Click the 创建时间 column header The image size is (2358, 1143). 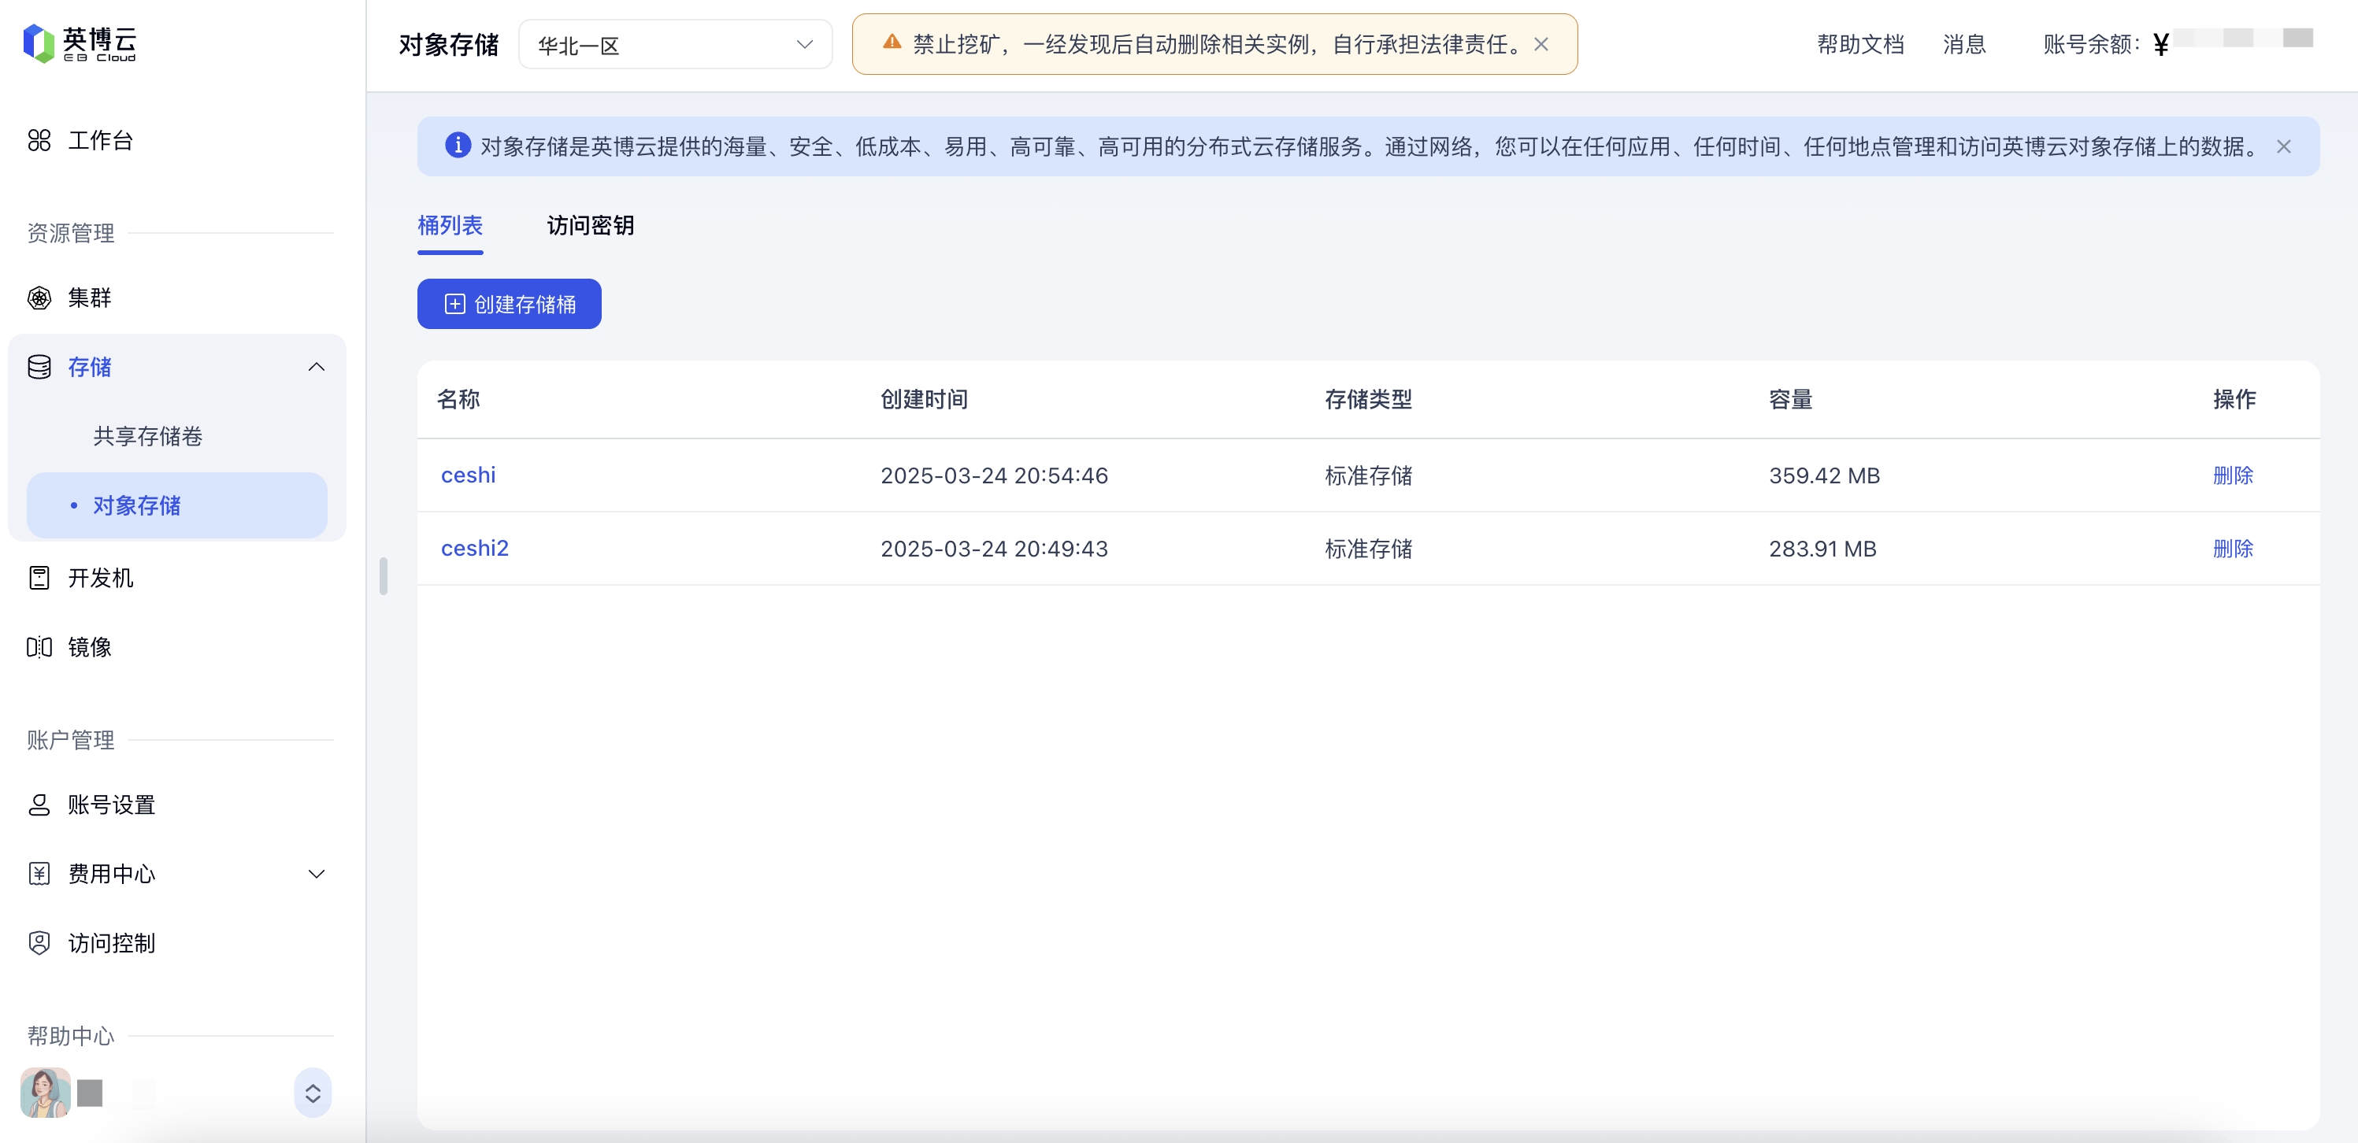[925, 399]
